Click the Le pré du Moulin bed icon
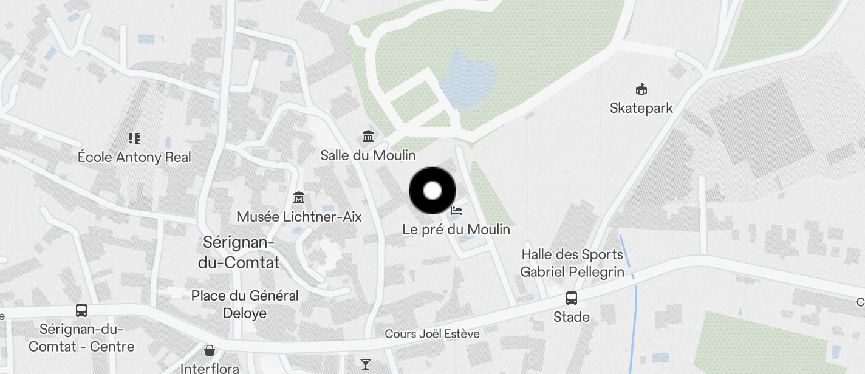865x374 pixels. [457, 211]
